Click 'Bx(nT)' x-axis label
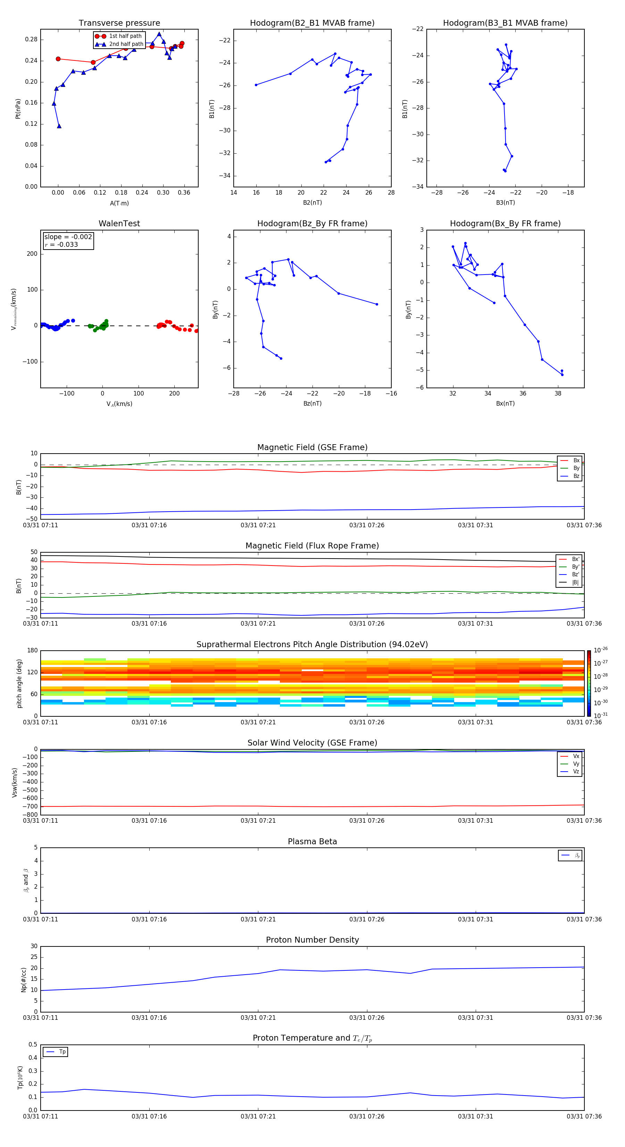The height and width of the screenshot is (1147, 625). coord(505,404)
